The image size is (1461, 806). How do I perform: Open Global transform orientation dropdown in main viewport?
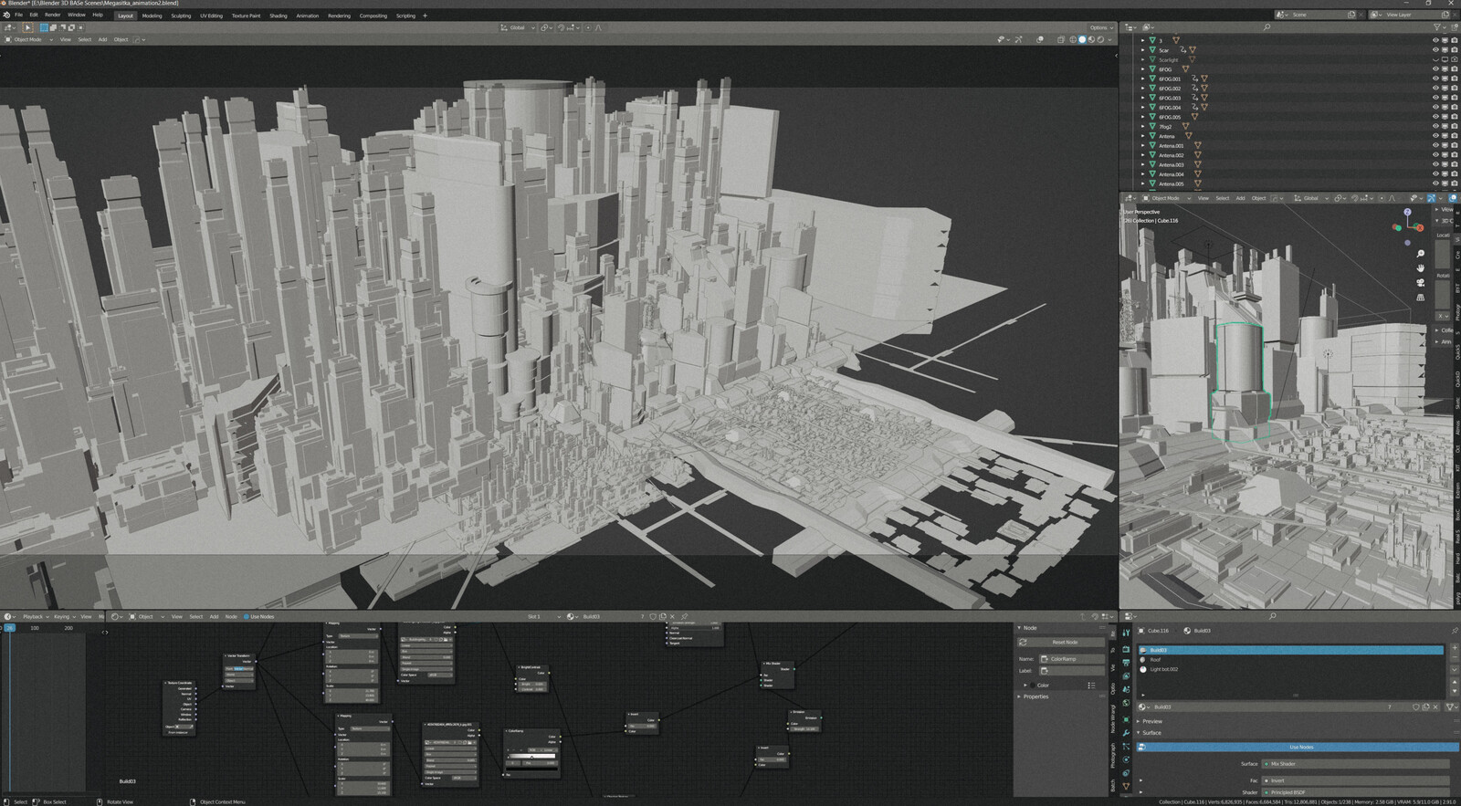click(x=516, y=27)
